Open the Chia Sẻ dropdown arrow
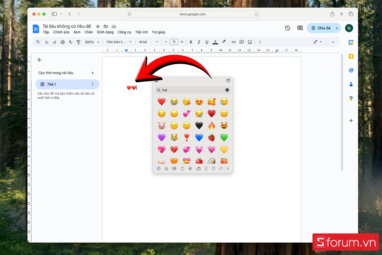Viewport: 382px width, 255px height. [x=336, y=28]
